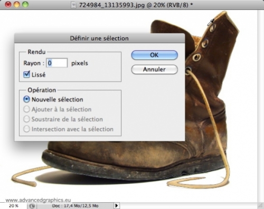The image size is (264, 209).
Task: Close the document window with red button
Action: 8,4
